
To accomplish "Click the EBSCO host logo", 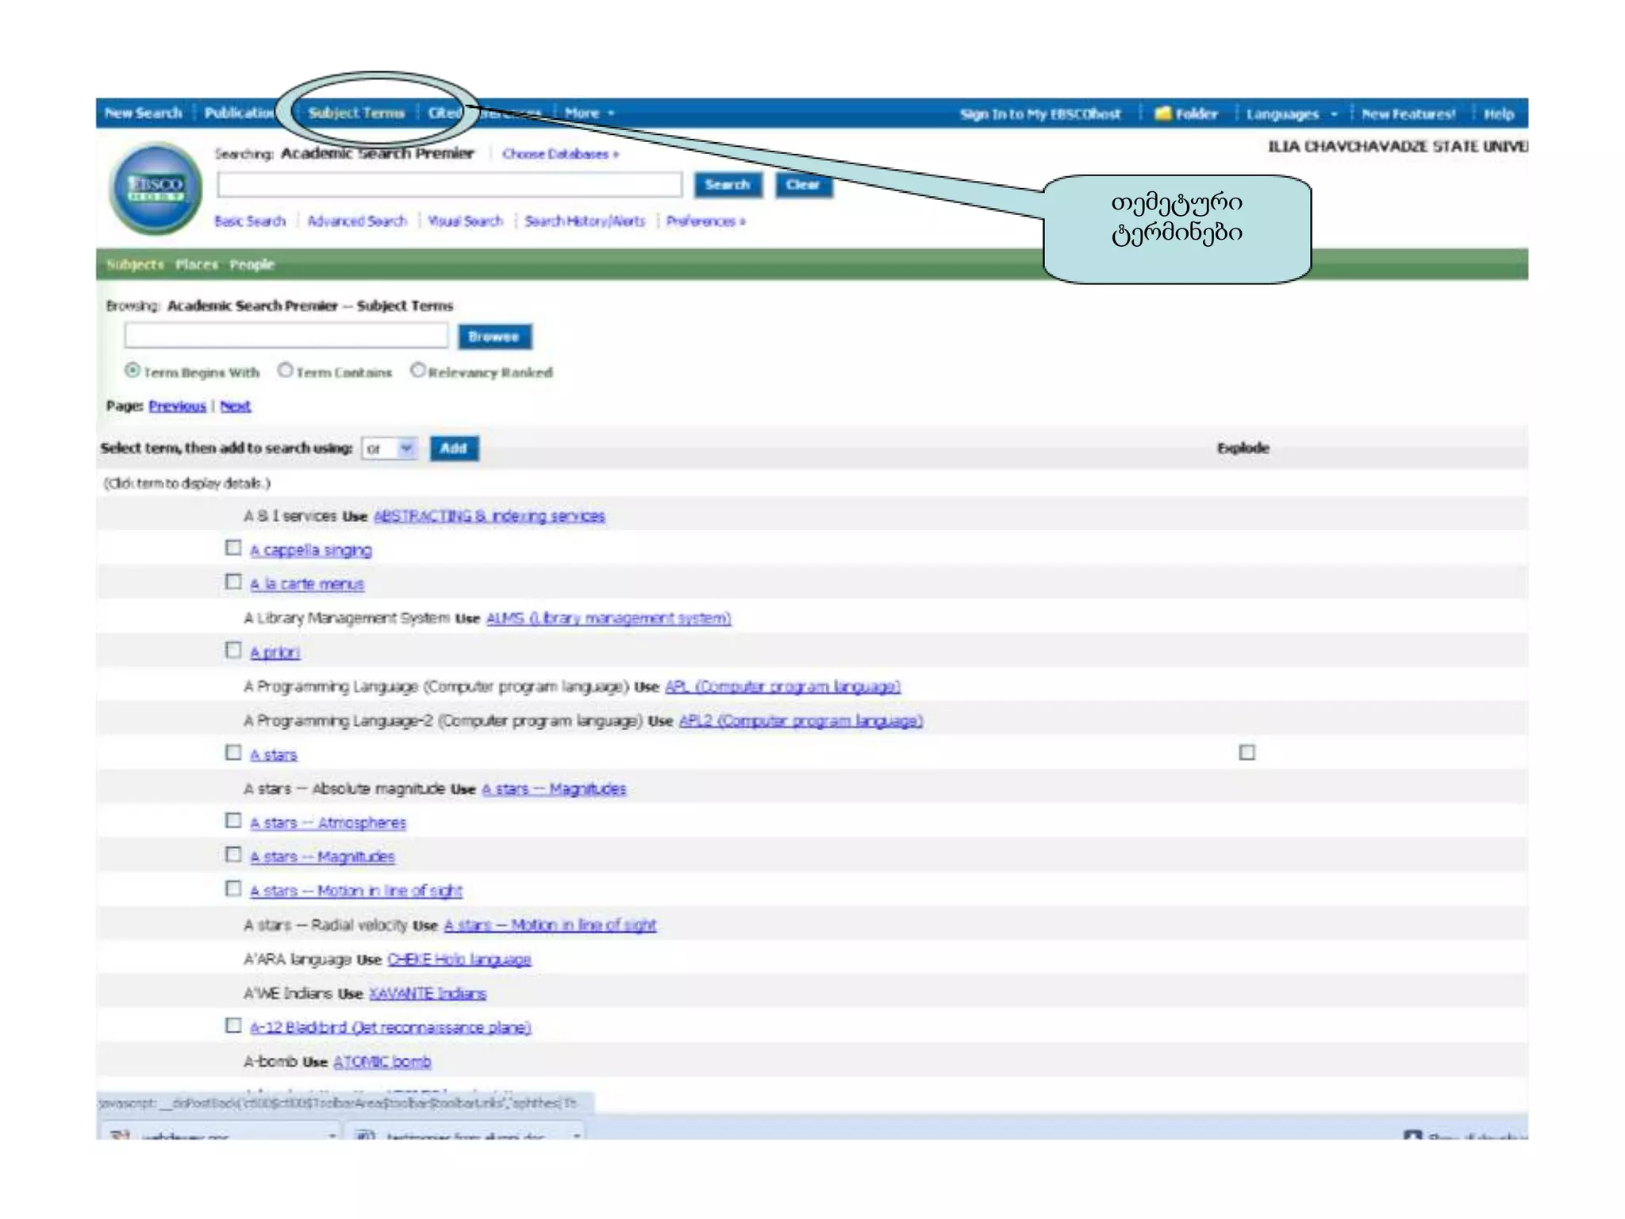I will point(156,189).
